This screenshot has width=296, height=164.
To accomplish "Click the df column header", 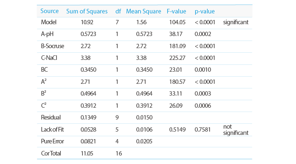I will (118, 11).
